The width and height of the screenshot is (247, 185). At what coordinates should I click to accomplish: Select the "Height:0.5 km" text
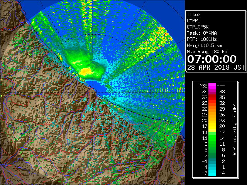[204, 45]
